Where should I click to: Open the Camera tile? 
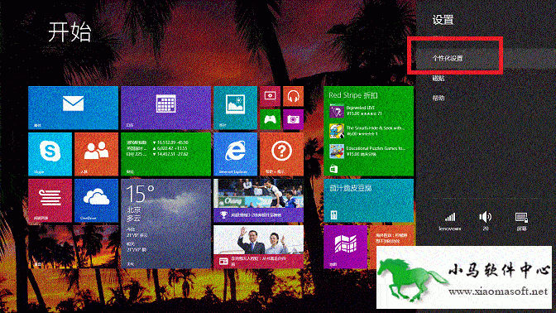click(293, 119)
